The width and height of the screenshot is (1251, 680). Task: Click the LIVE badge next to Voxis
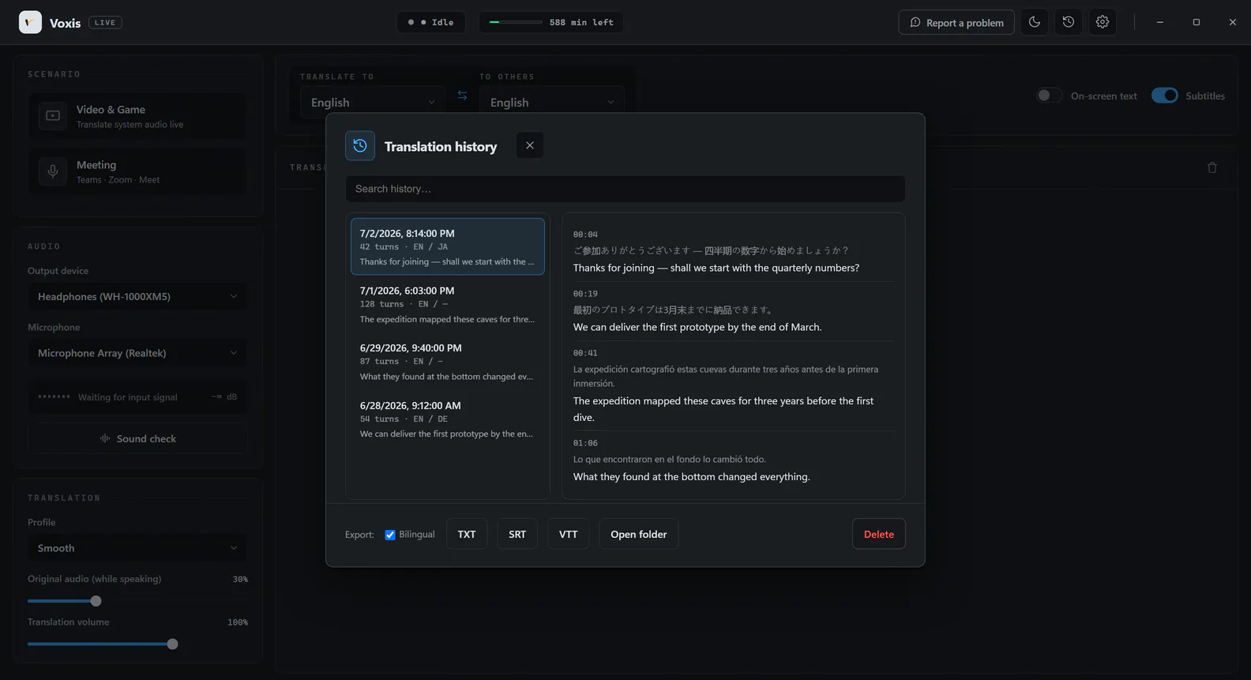[105, 23]
